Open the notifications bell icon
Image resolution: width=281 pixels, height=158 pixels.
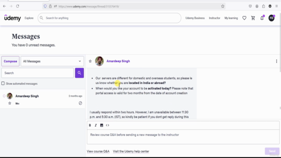(x=262, y=18)
